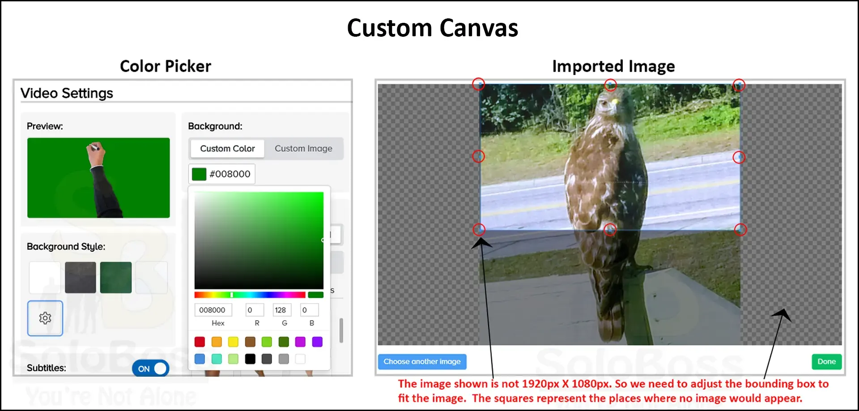The height and width of the screenshot is (411, 859).
Task: Click the top-right bounding box handle
Action: 739,85
